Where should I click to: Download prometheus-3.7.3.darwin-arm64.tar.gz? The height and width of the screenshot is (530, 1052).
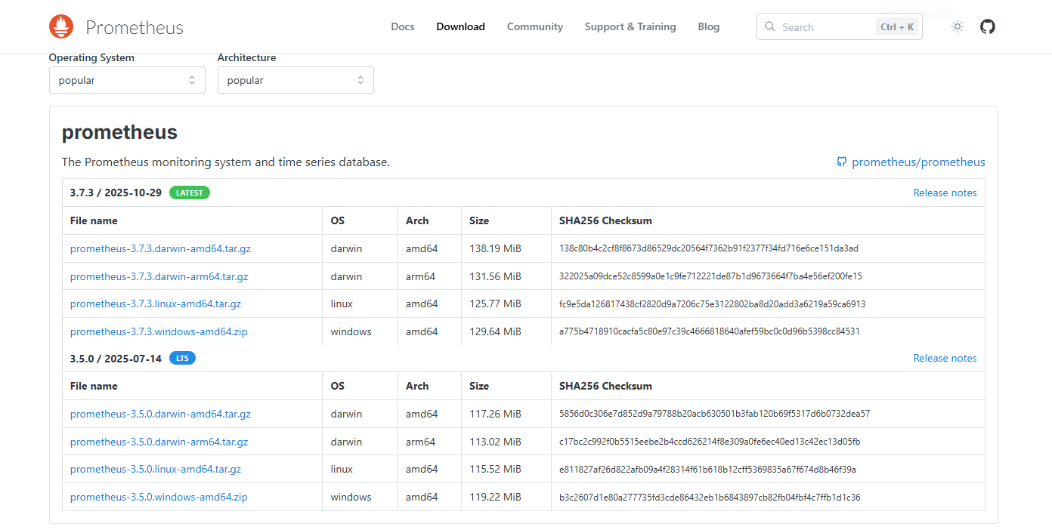(159, 276)
